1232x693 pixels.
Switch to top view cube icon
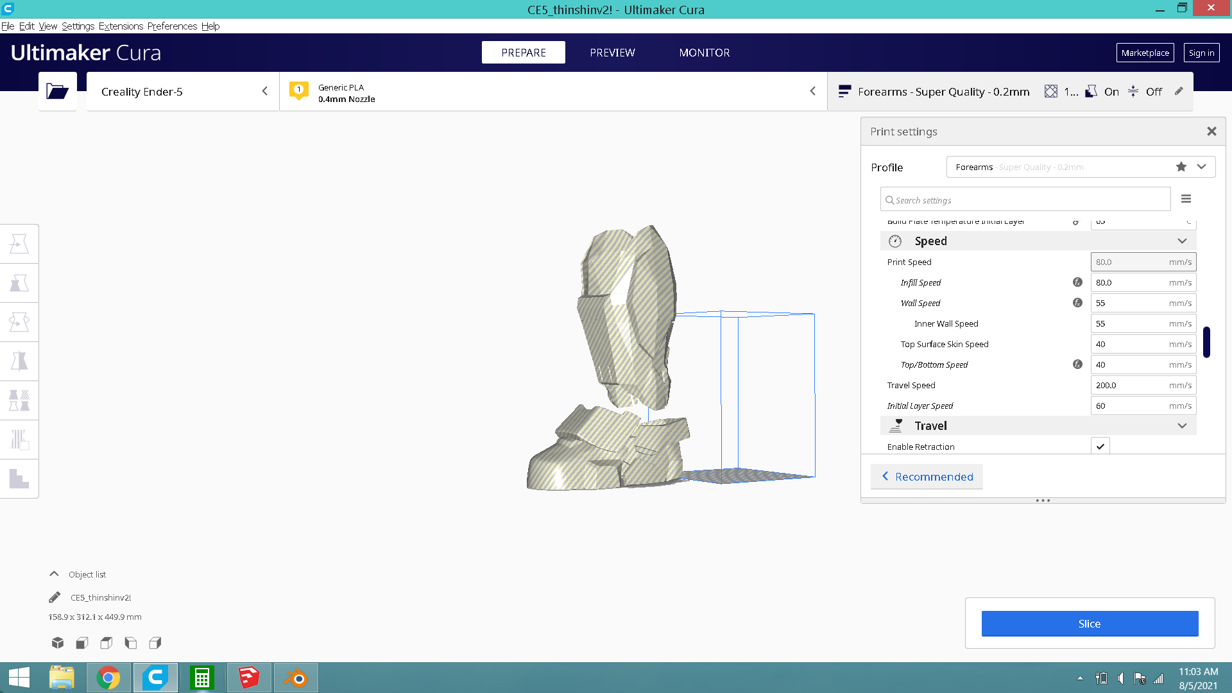(107, 642)
